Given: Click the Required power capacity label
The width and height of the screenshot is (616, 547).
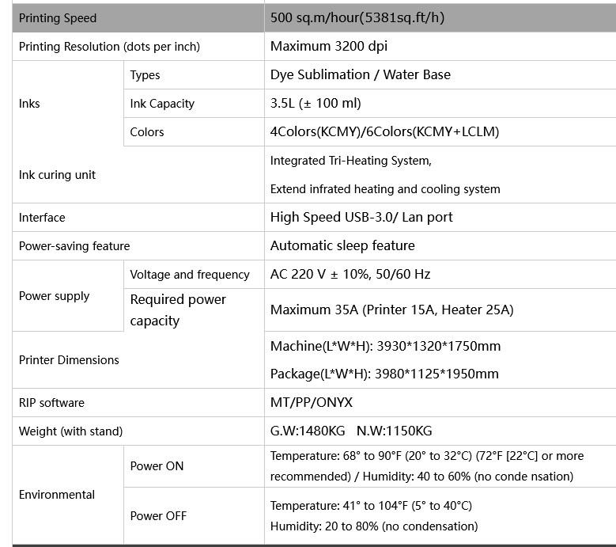Looking at the screenshot, I should click(178, 310).
